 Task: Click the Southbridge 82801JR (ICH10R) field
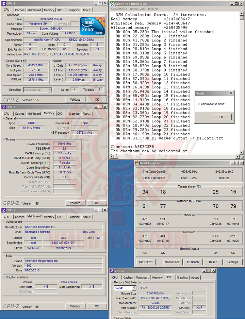tap(64, 243)
